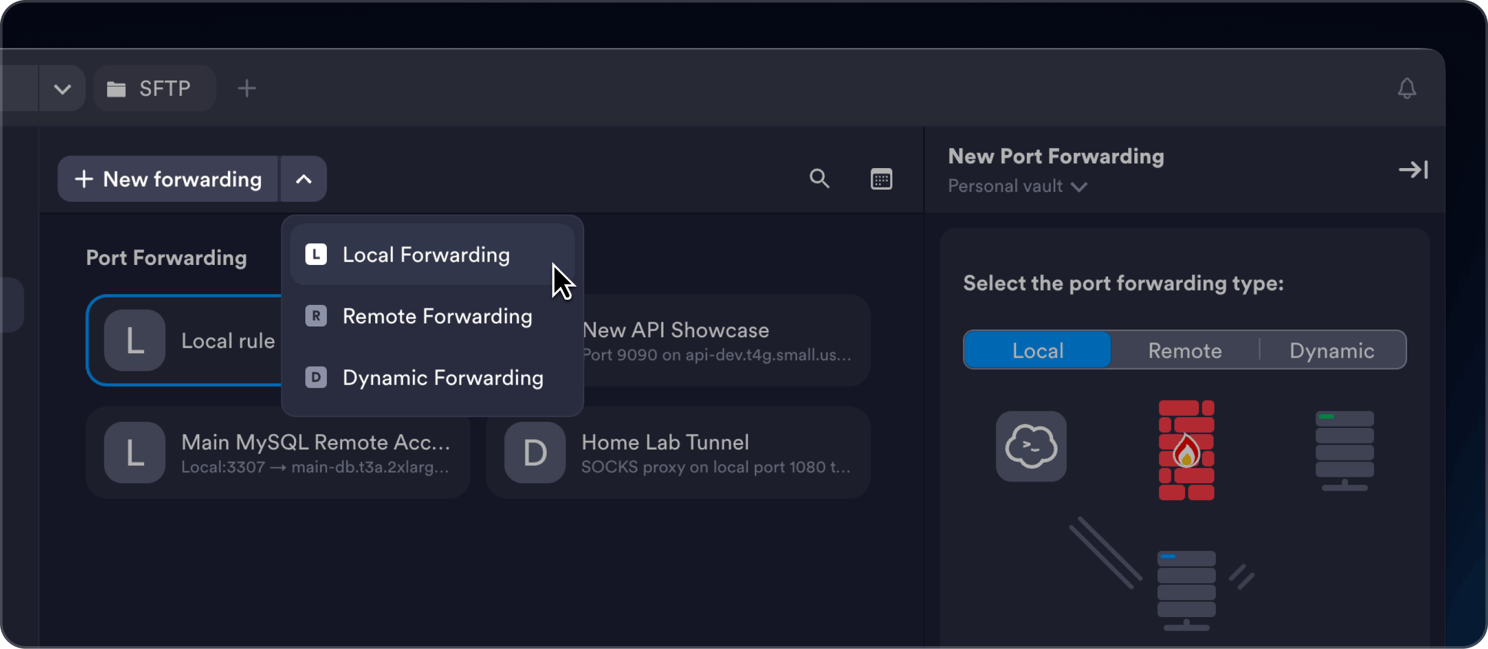Switch to the SFTP tab
This screenshot has width=1488, height=649.
[154, 88]
